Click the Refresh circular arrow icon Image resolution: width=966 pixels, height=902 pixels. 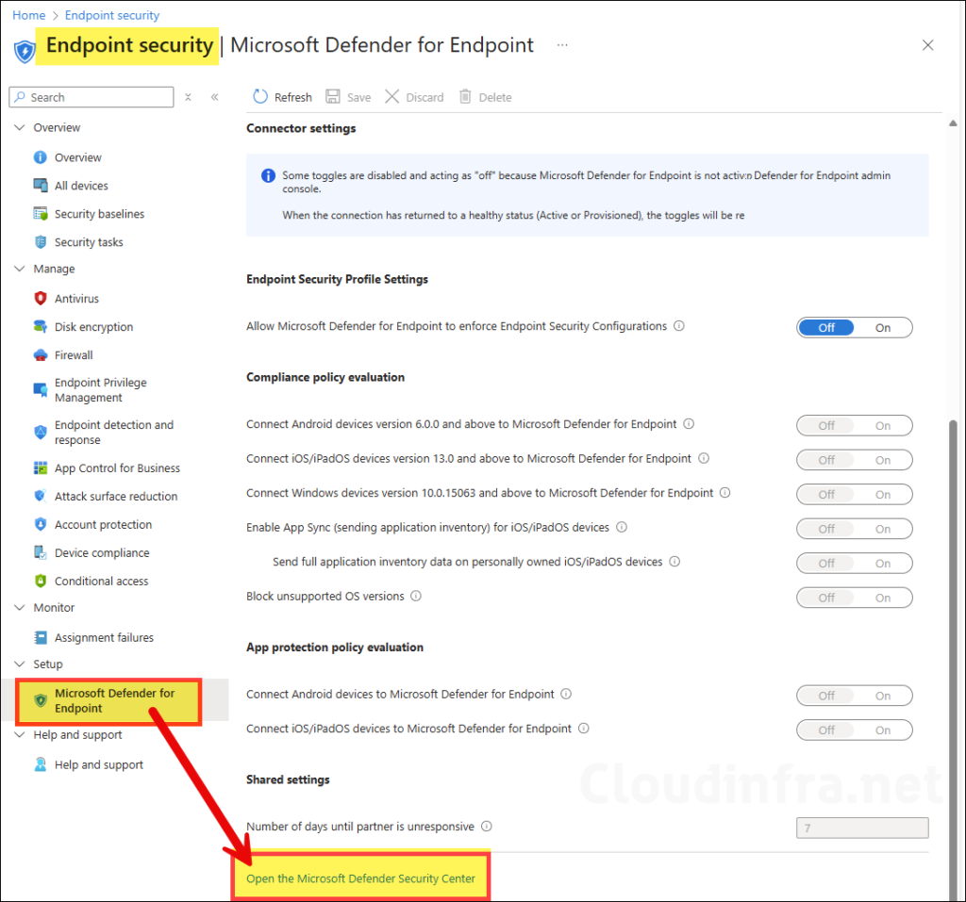tap(260, 97)
